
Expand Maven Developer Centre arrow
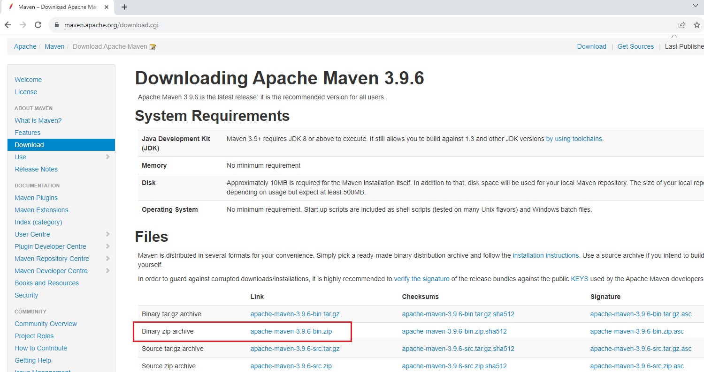click(x=108, y=271)
